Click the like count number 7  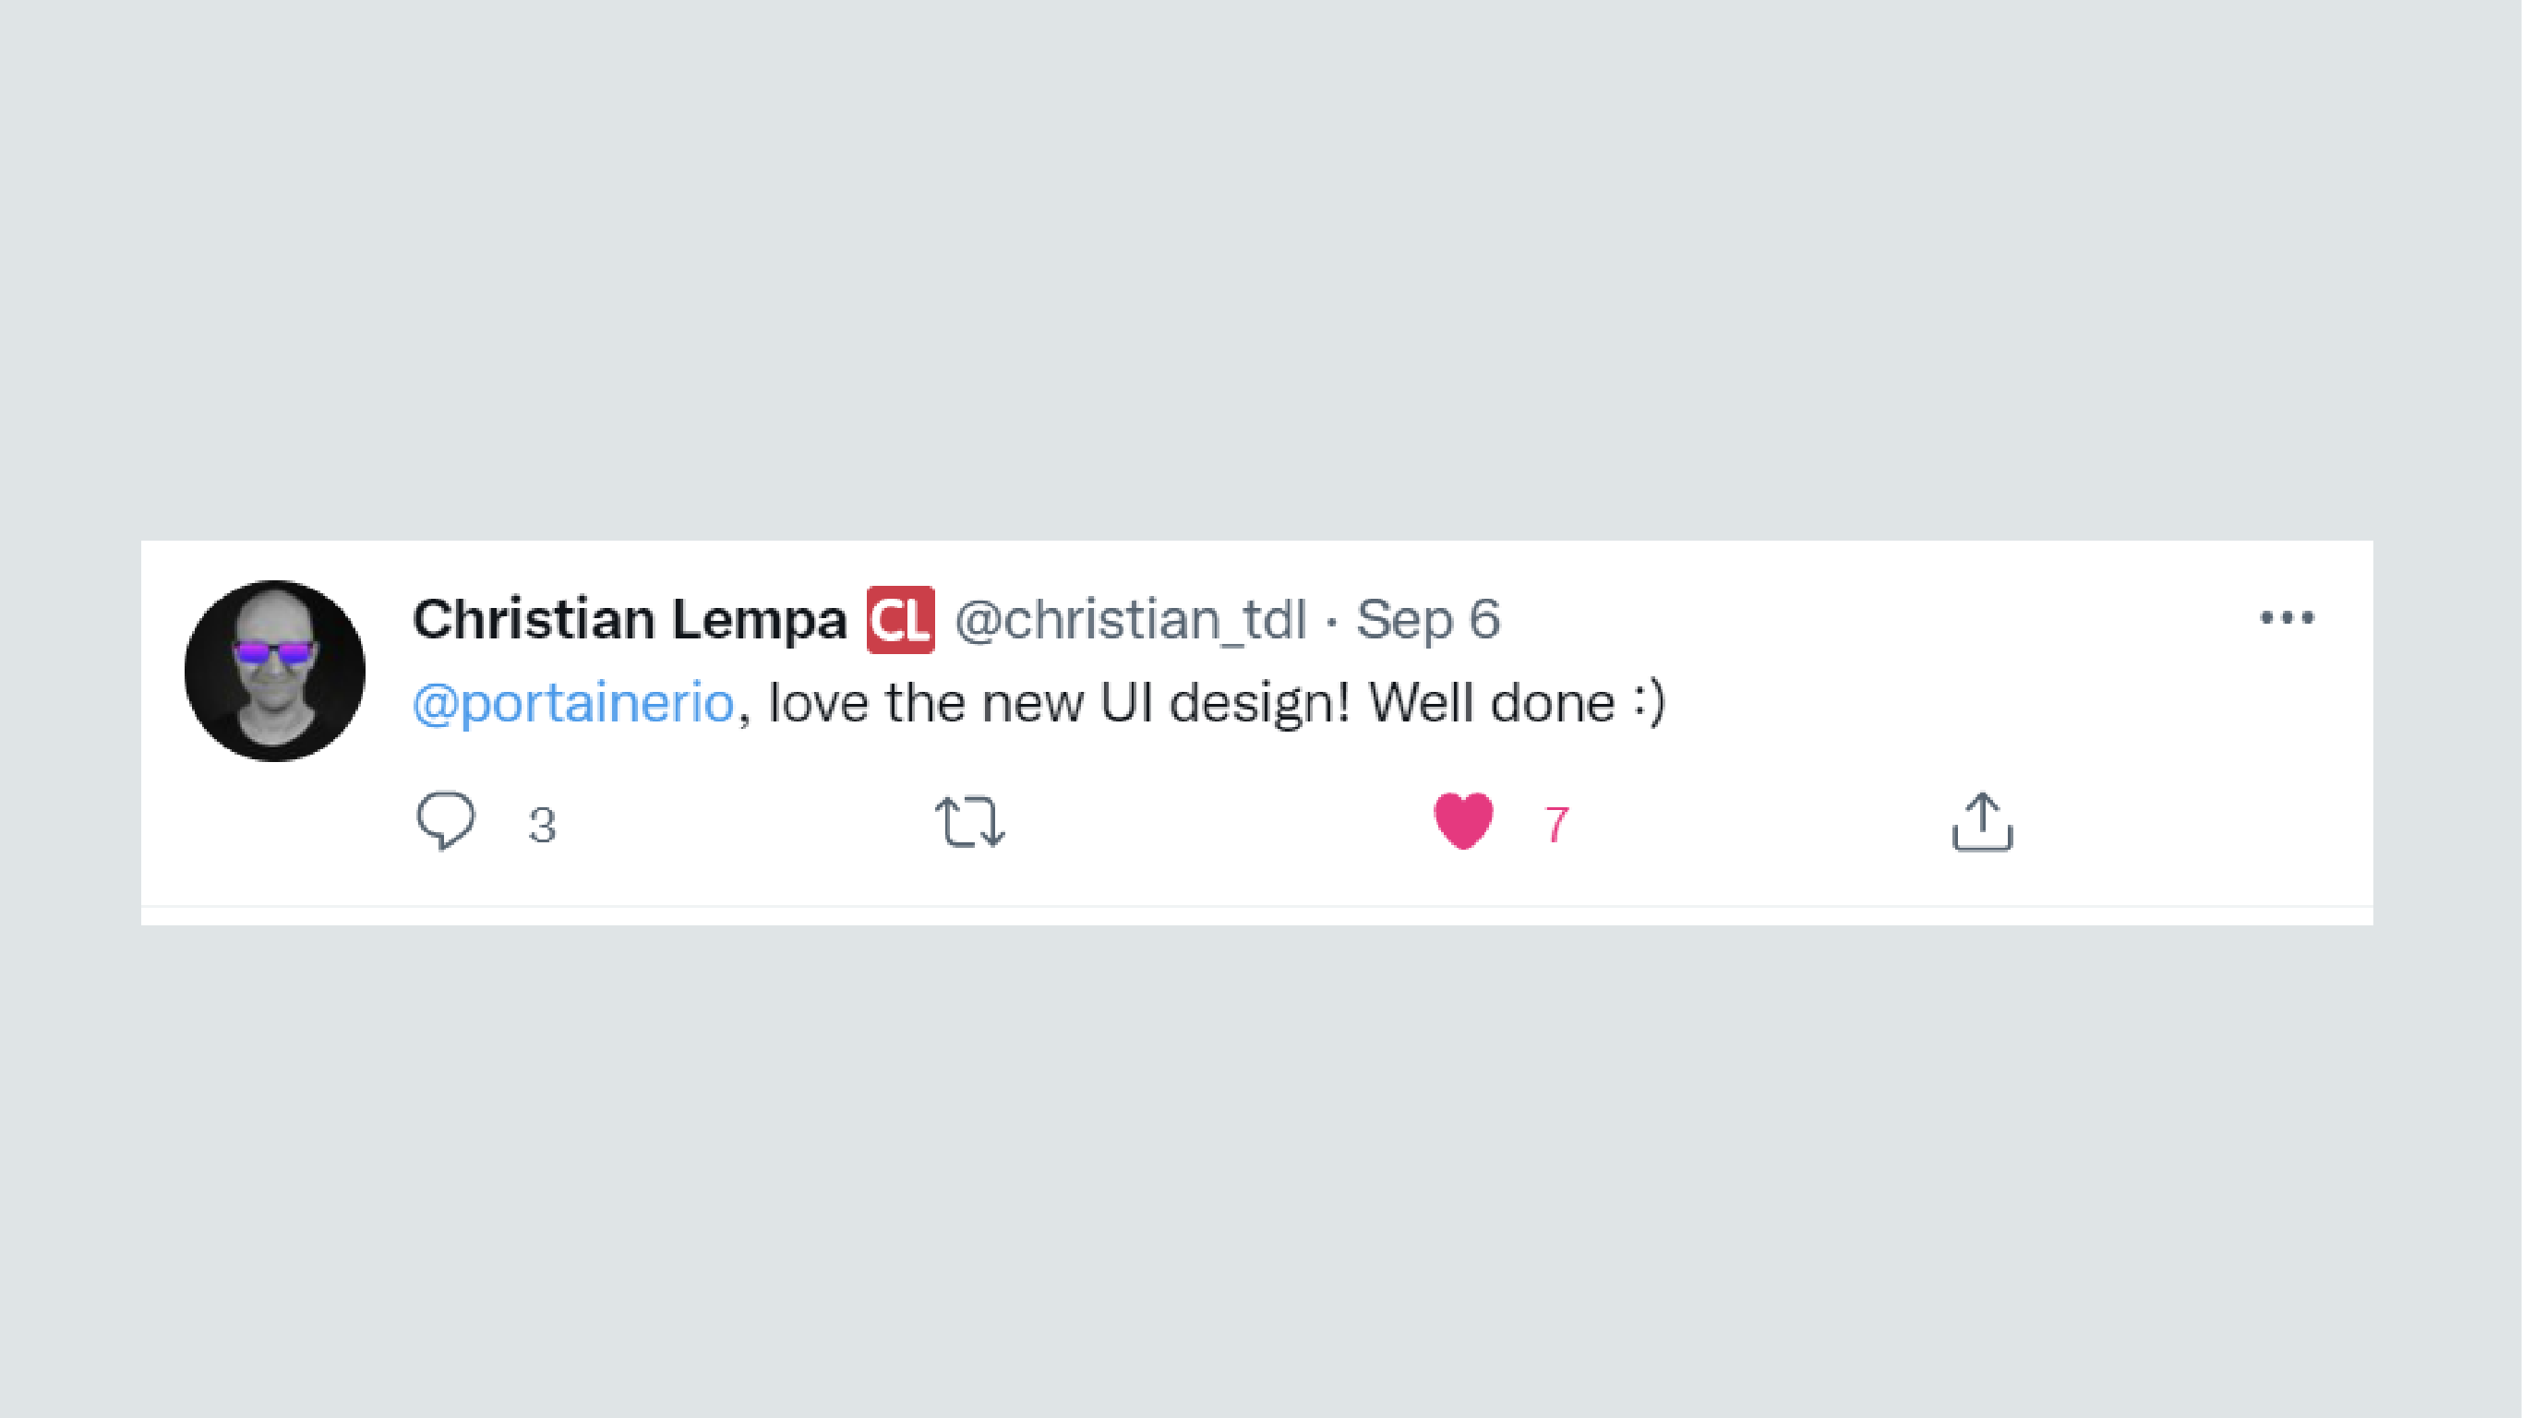point(1557,825)
